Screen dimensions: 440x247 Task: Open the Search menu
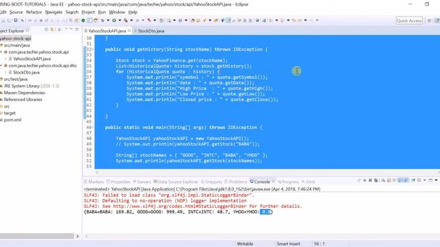pos(71,12)
